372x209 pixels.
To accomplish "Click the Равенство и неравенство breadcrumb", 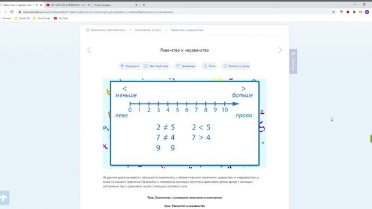I will [x=187, y=30].
